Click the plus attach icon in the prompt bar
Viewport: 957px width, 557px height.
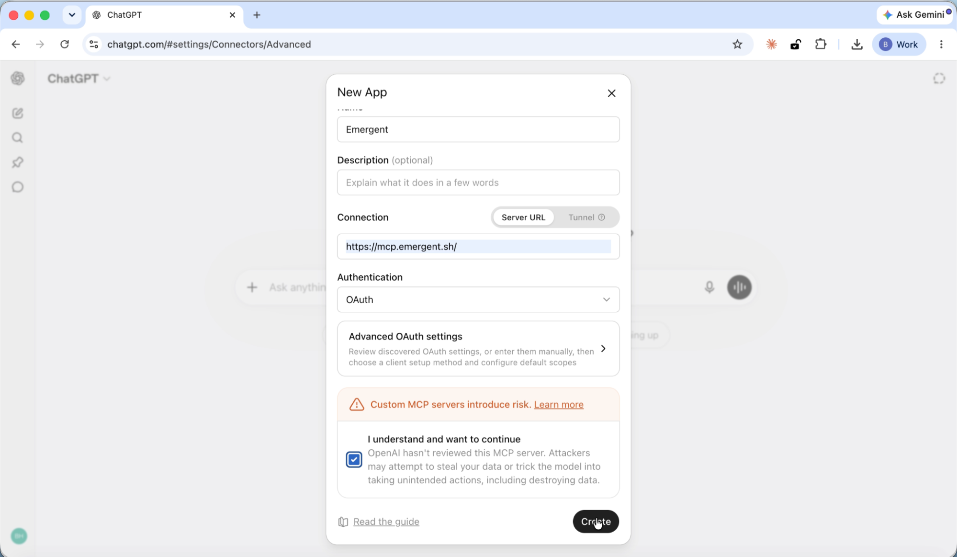click(x=252, y=287)
